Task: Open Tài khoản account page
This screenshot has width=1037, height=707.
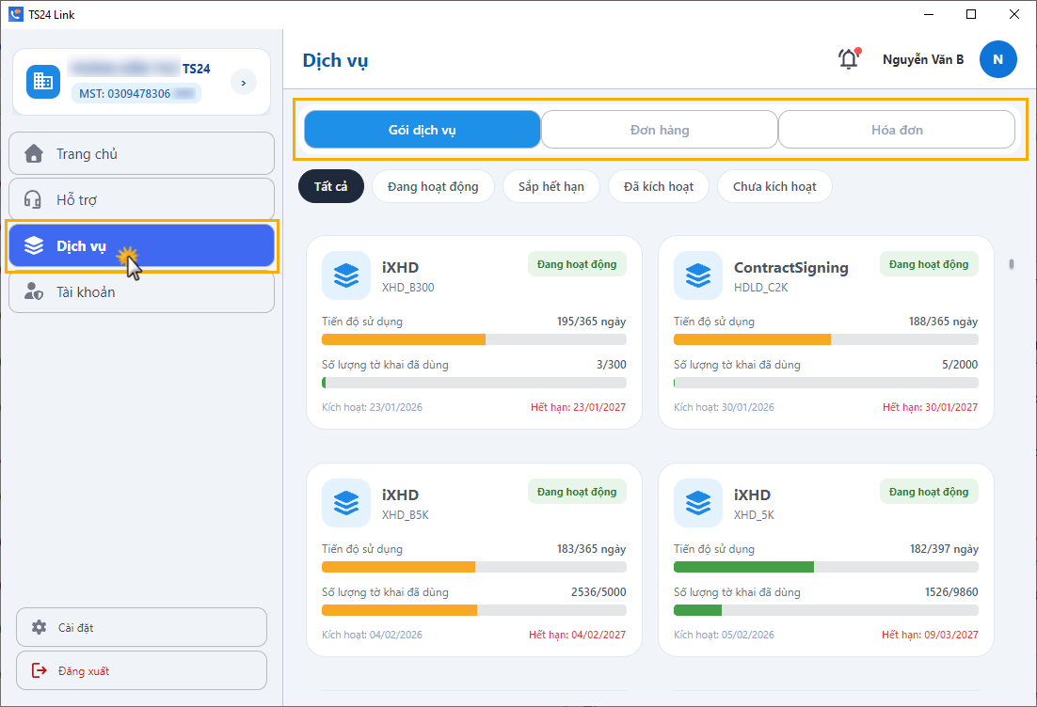Action: tap(141, 291)
